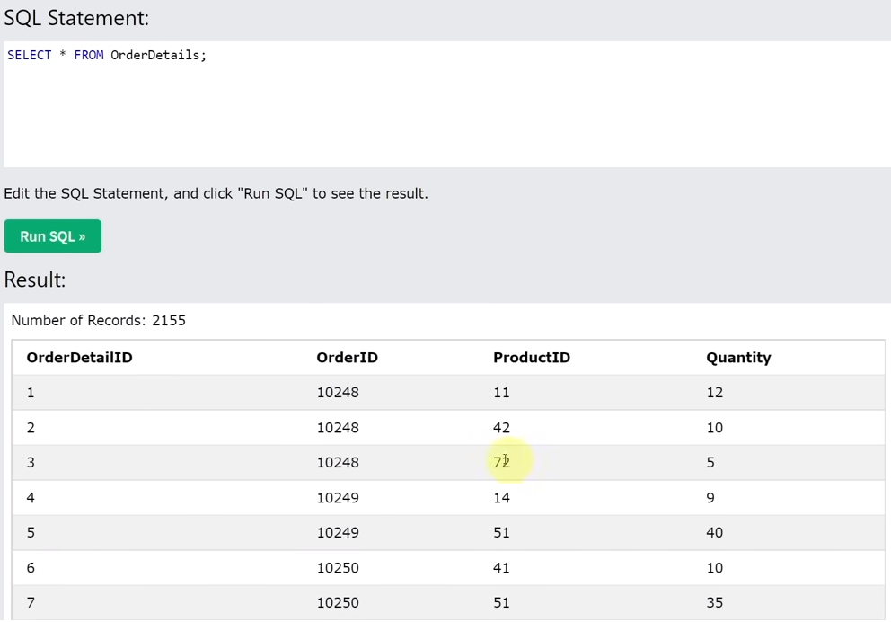Click ProductID 51 in row 5
This screenshot has height=622, width=891.
tap(501, 533)
